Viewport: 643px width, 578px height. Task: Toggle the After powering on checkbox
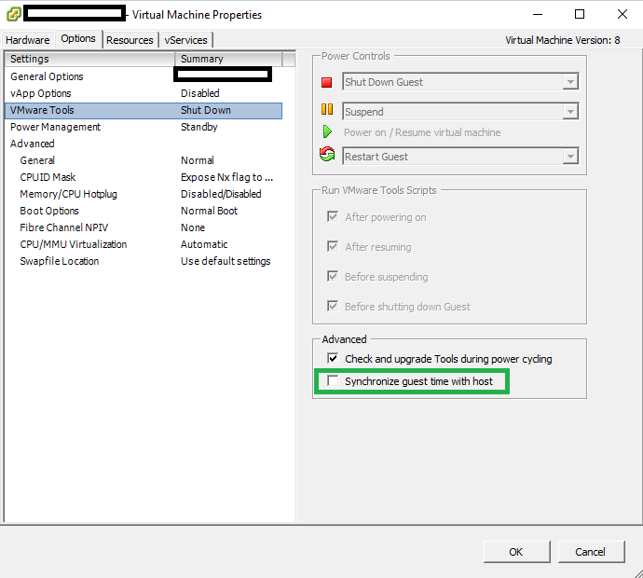point(333,216)
